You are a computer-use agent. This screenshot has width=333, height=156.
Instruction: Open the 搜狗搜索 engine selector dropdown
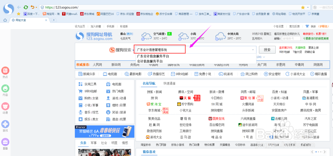tap(134, 50)
